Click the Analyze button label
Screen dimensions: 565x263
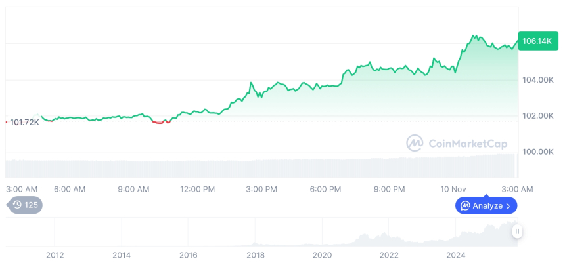pos(487,206)
